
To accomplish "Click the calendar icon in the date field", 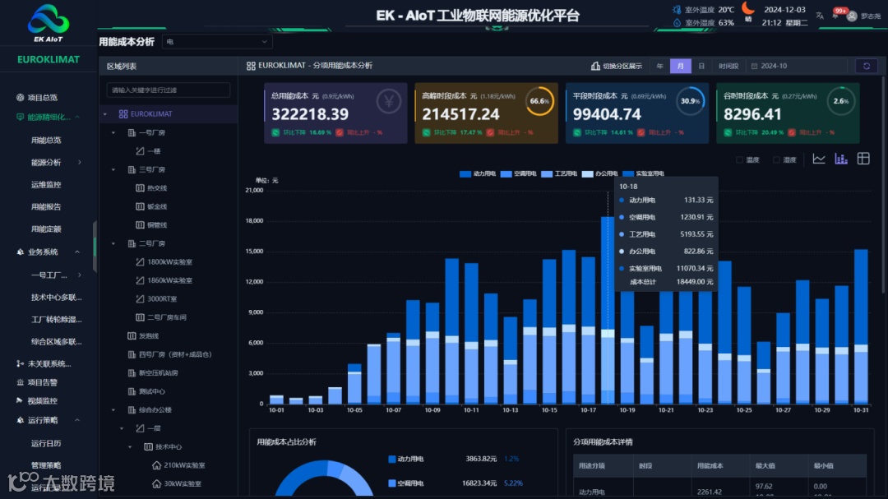I will (754, 67).
